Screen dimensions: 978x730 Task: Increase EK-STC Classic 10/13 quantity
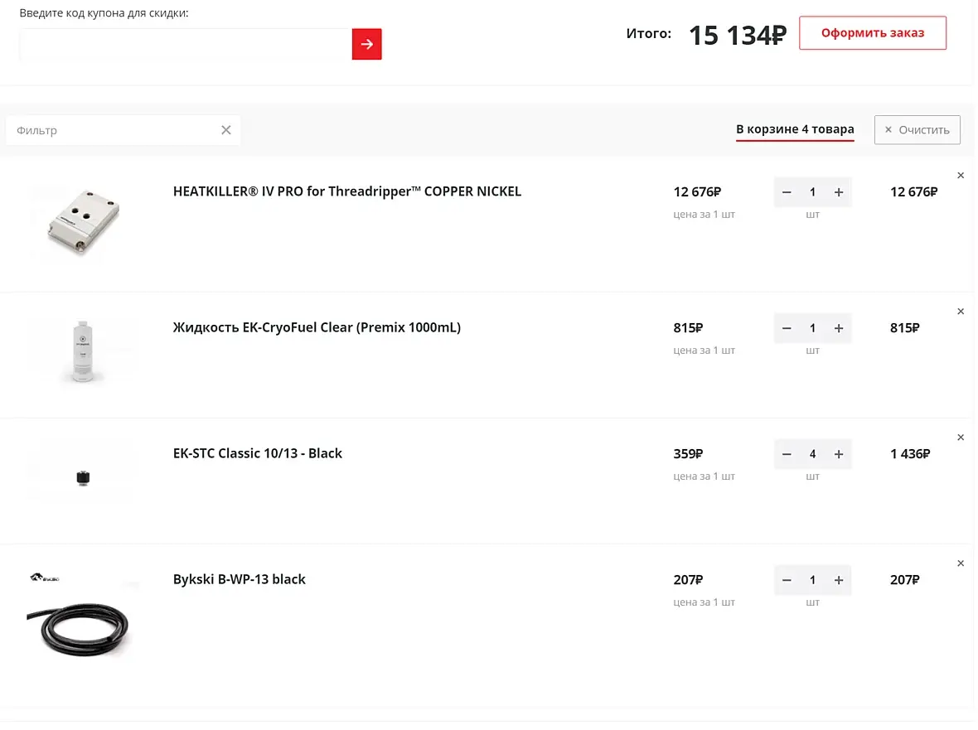click(x=838, y=454)
